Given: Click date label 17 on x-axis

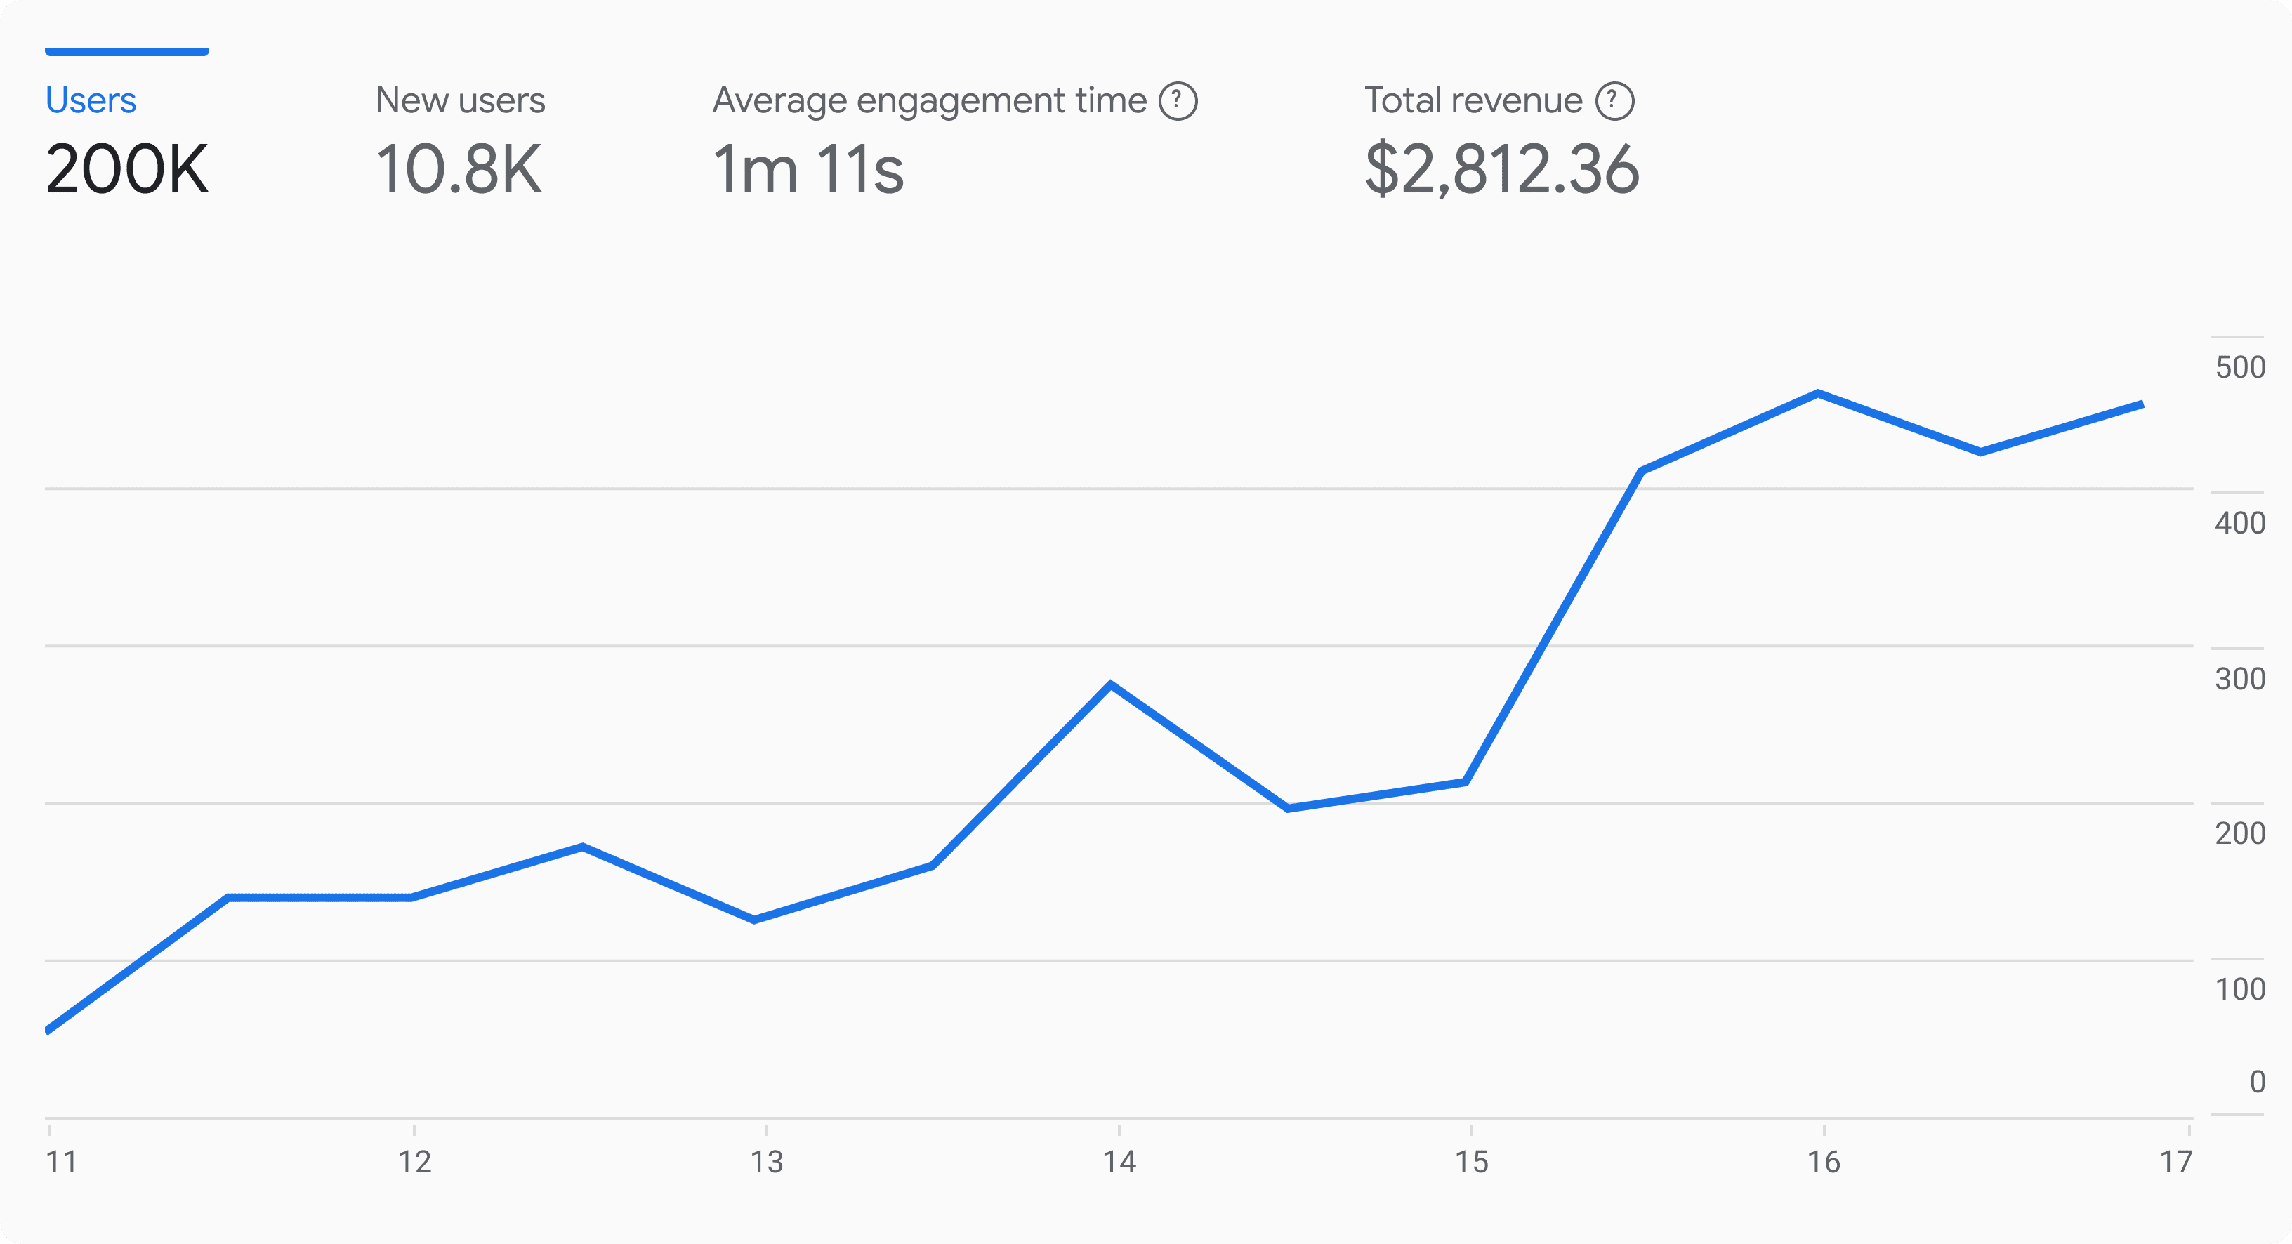Looking at the screenshot, I should tap(2176, 1161).
